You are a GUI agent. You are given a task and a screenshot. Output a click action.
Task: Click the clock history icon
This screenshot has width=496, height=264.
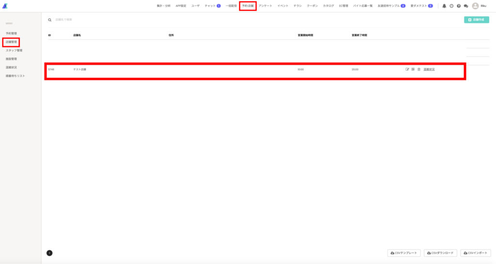451,6
